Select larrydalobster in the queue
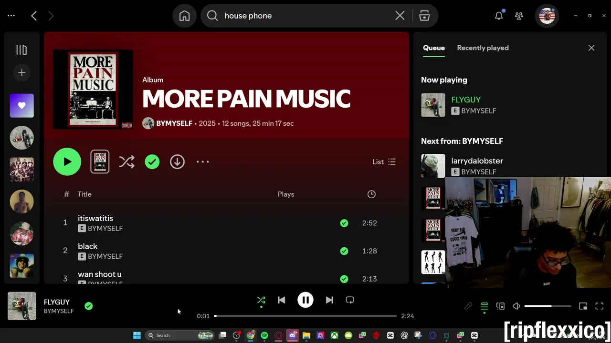This screenshot has width=611, height=343. tap(477, 161)
